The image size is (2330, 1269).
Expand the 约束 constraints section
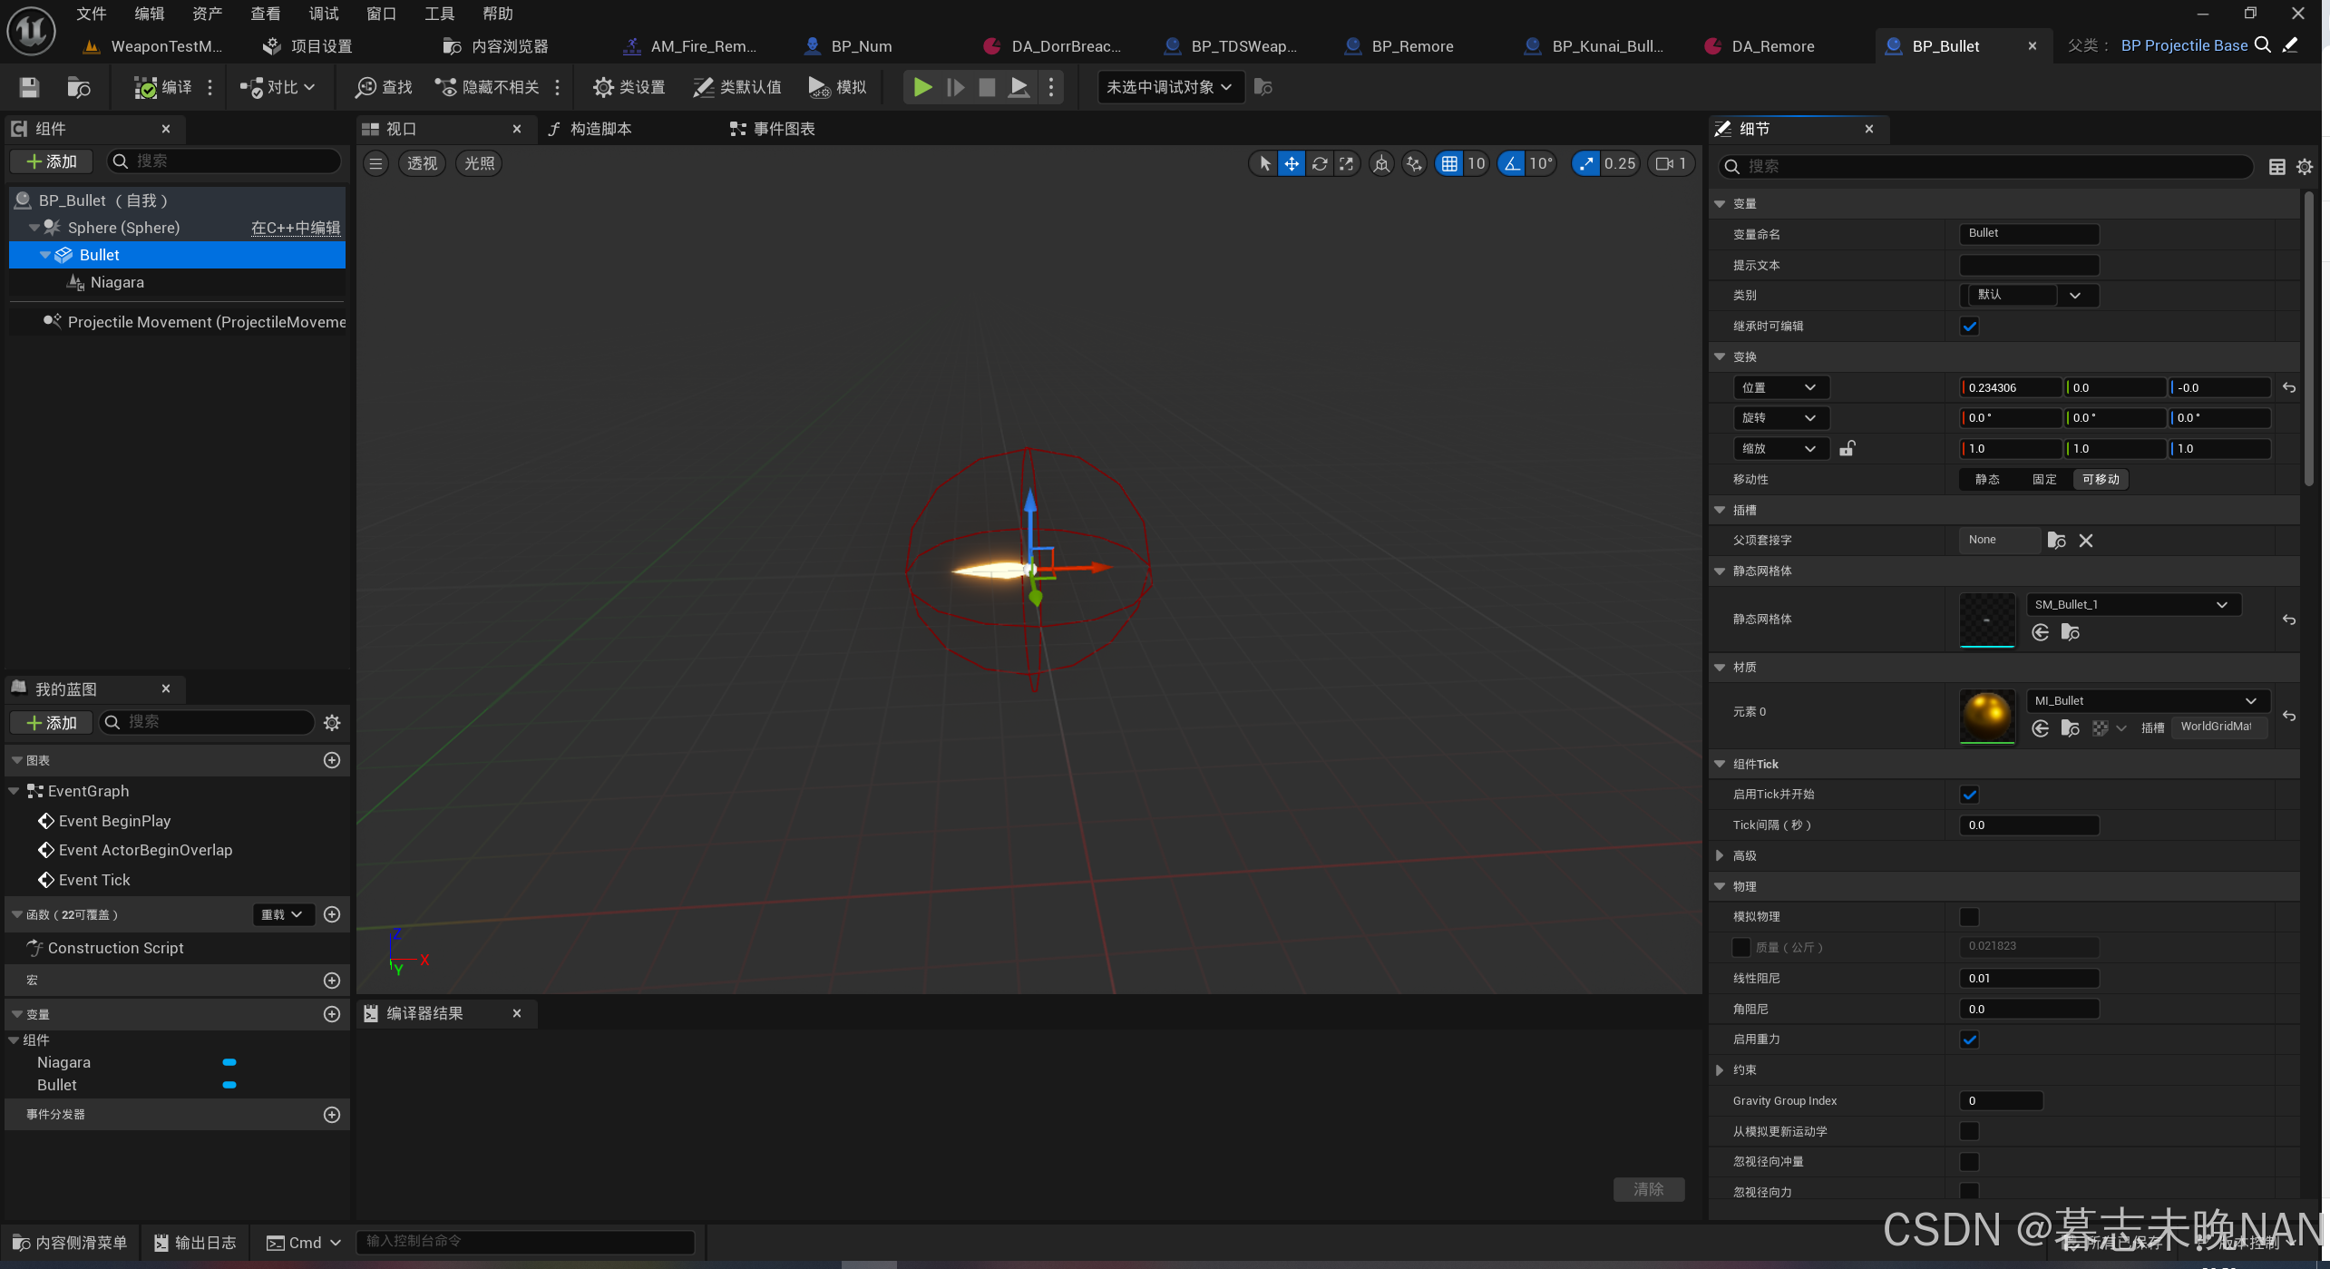click(1720, 1070)
